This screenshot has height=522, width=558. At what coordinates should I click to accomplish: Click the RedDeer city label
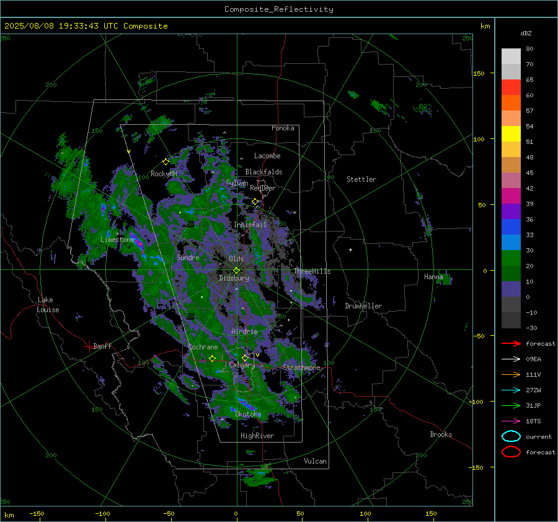[263, 188]
